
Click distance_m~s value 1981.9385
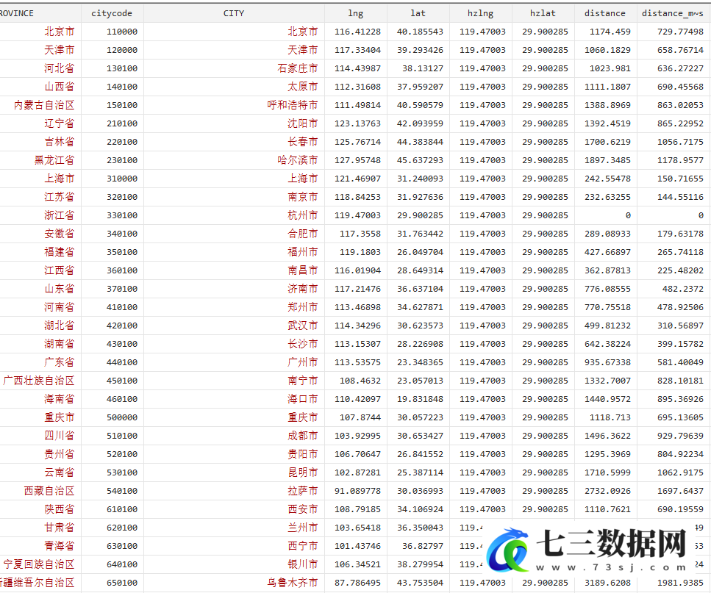681,583
